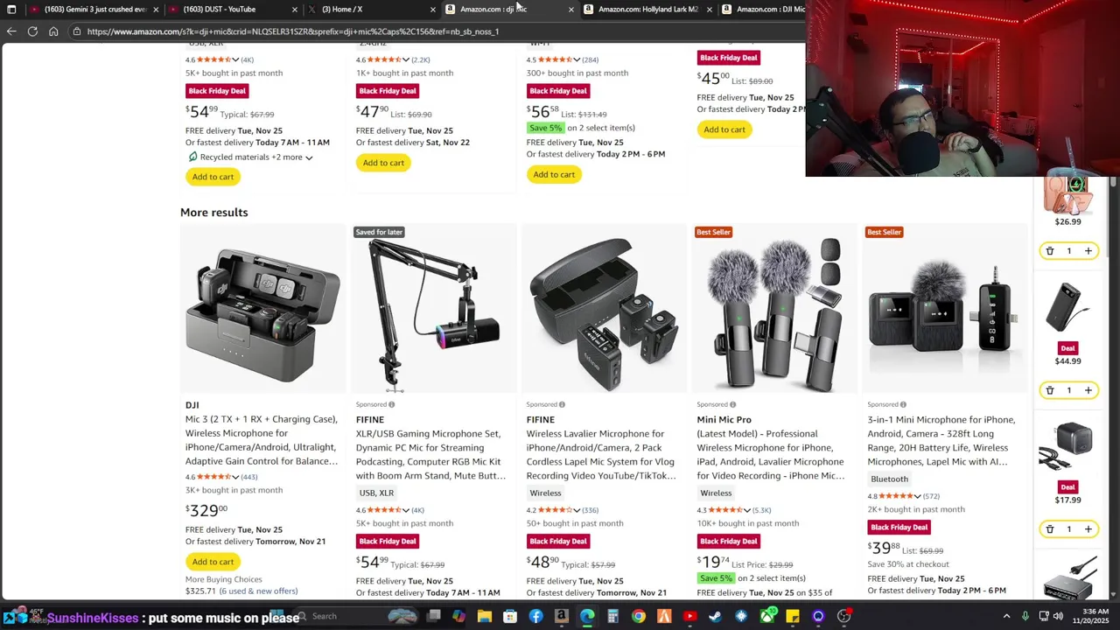Open Facebook from the taskbar

point(535,617)
